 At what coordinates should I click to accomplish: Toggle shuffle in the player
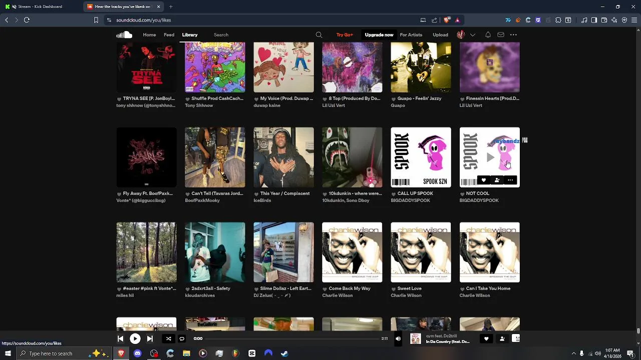168,338
